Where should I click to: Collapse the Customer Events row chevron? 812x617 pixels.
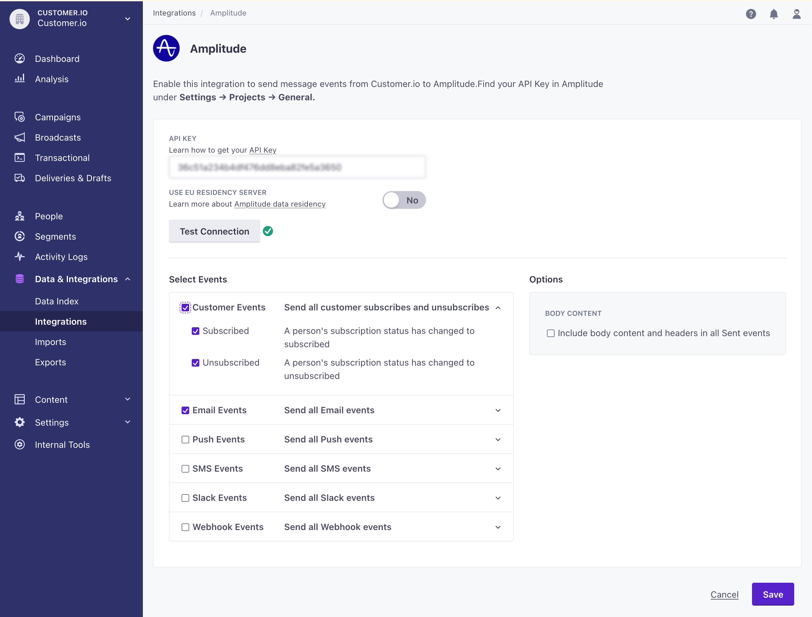[498, 308]
